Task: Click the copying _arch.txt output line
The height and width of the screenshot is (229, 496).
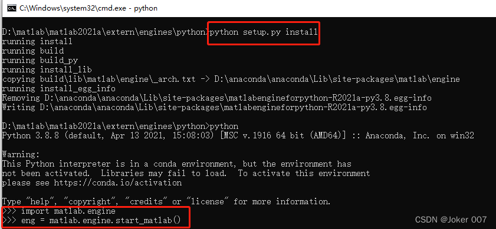Action: (x=231, y=79)
